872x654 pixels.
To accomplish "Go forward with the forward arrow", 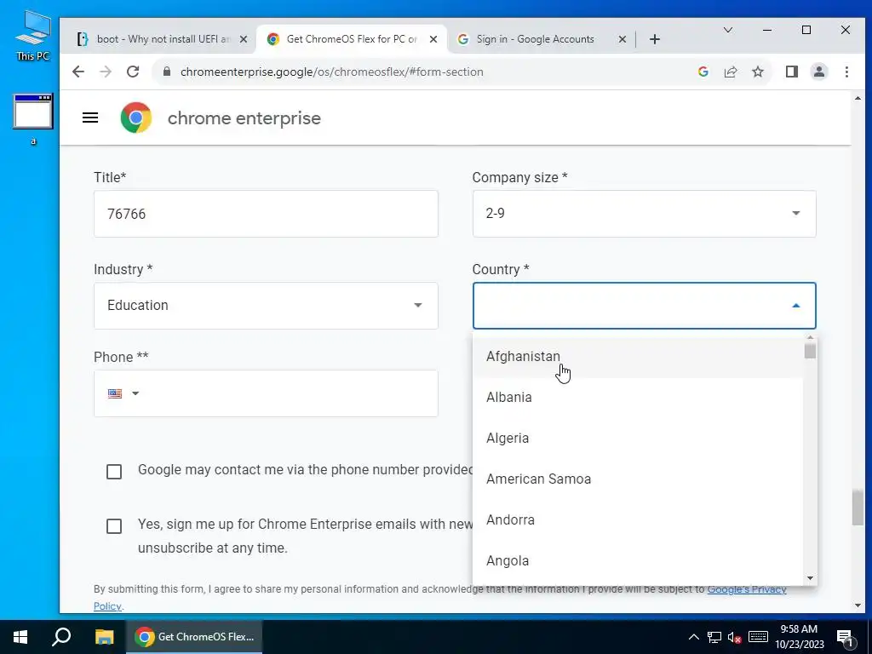I will click(x=106, y=72).
